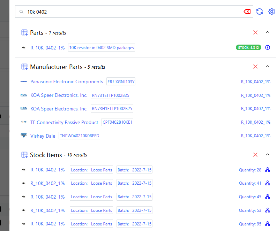Image resolution: width=277 pixels, height=231 pixels.
Task: Open the R_10K_0402_1% part under Parts
Action: pos(47,48)
